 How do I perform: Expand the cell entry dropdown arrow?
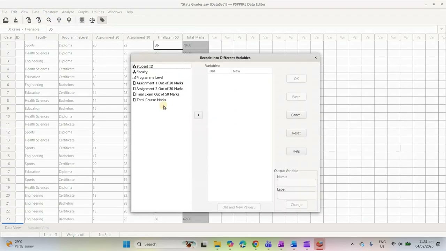tap(442, 29)
